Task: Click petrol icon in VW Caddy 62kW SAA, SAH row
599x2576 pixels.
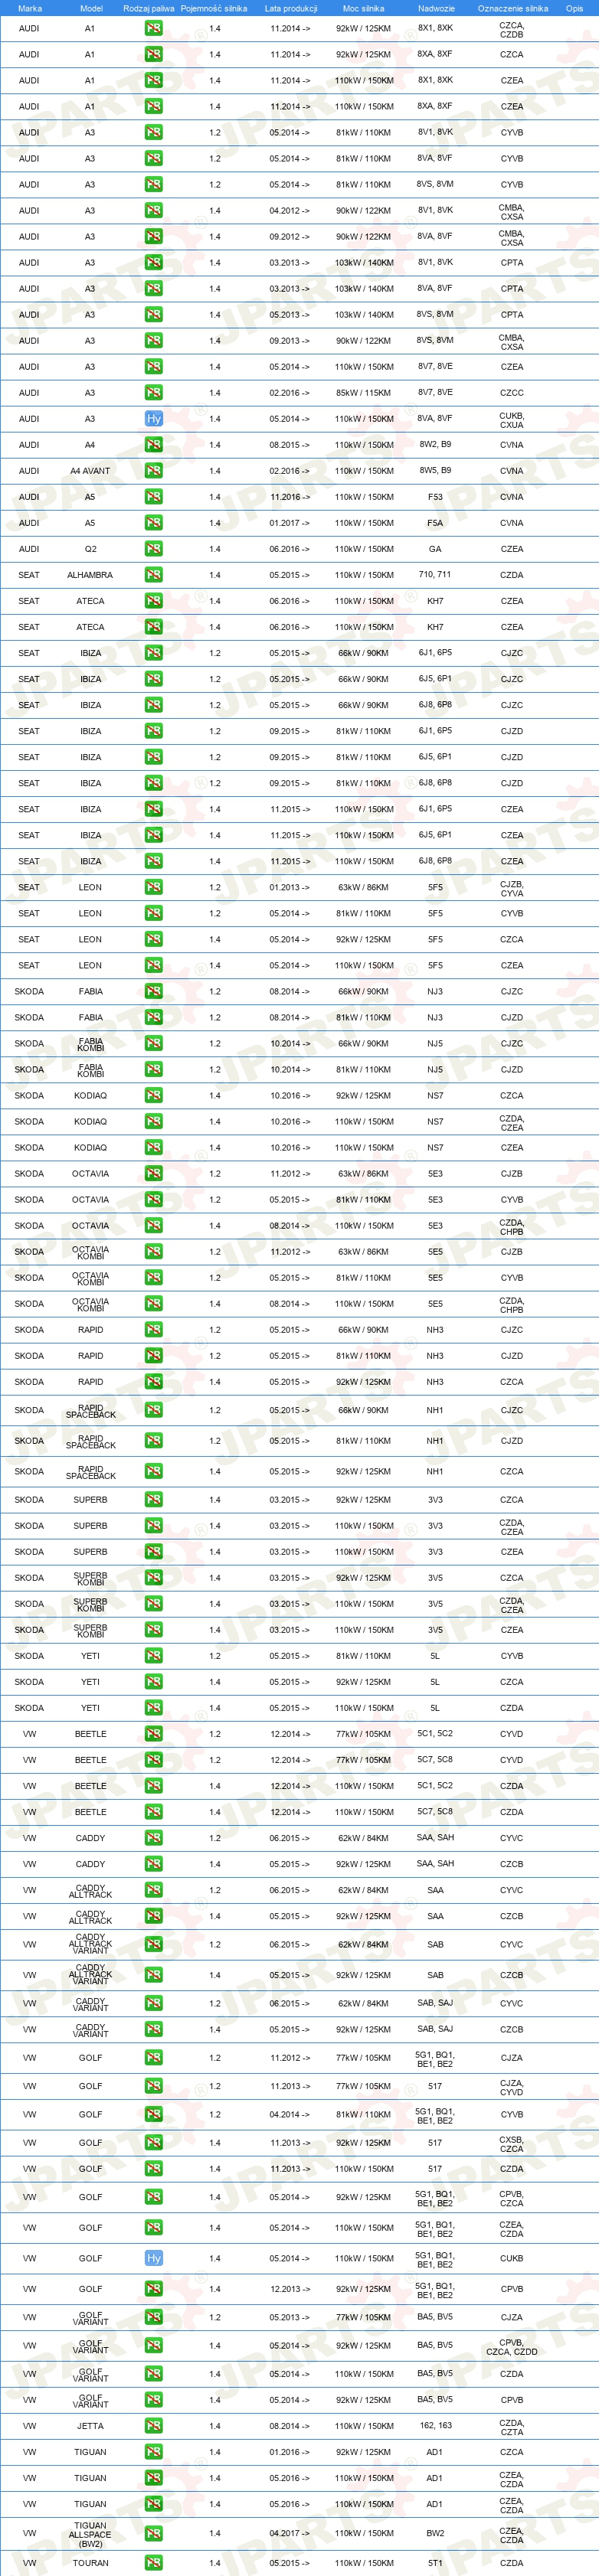Action: 153,1838
